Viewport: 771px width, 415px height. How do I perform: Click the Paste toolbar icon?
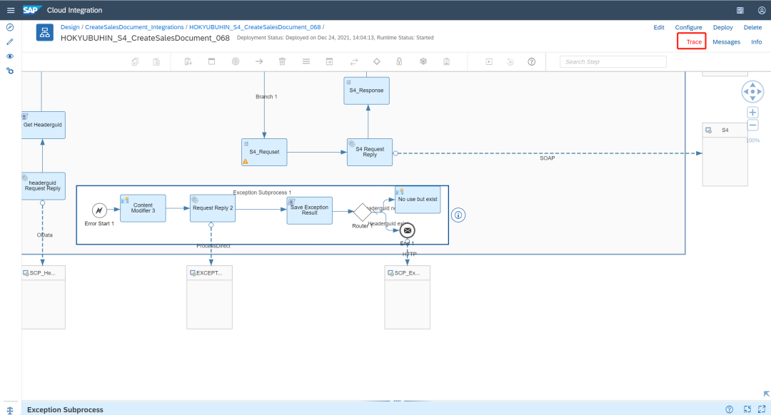pos(156,61)
